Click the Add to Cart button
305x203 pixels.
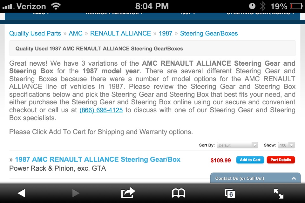click(250, 160)
